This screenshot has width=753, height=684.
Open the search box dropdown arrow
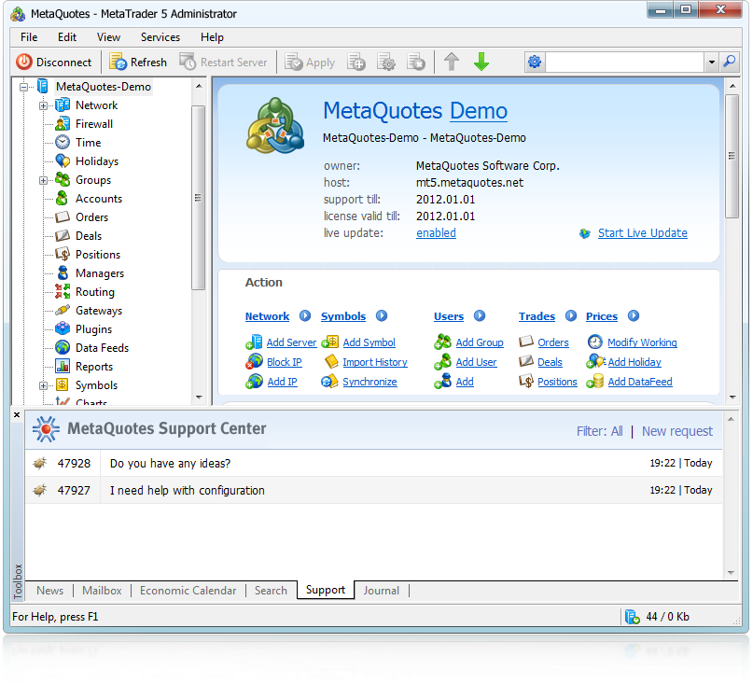[712, 62]
